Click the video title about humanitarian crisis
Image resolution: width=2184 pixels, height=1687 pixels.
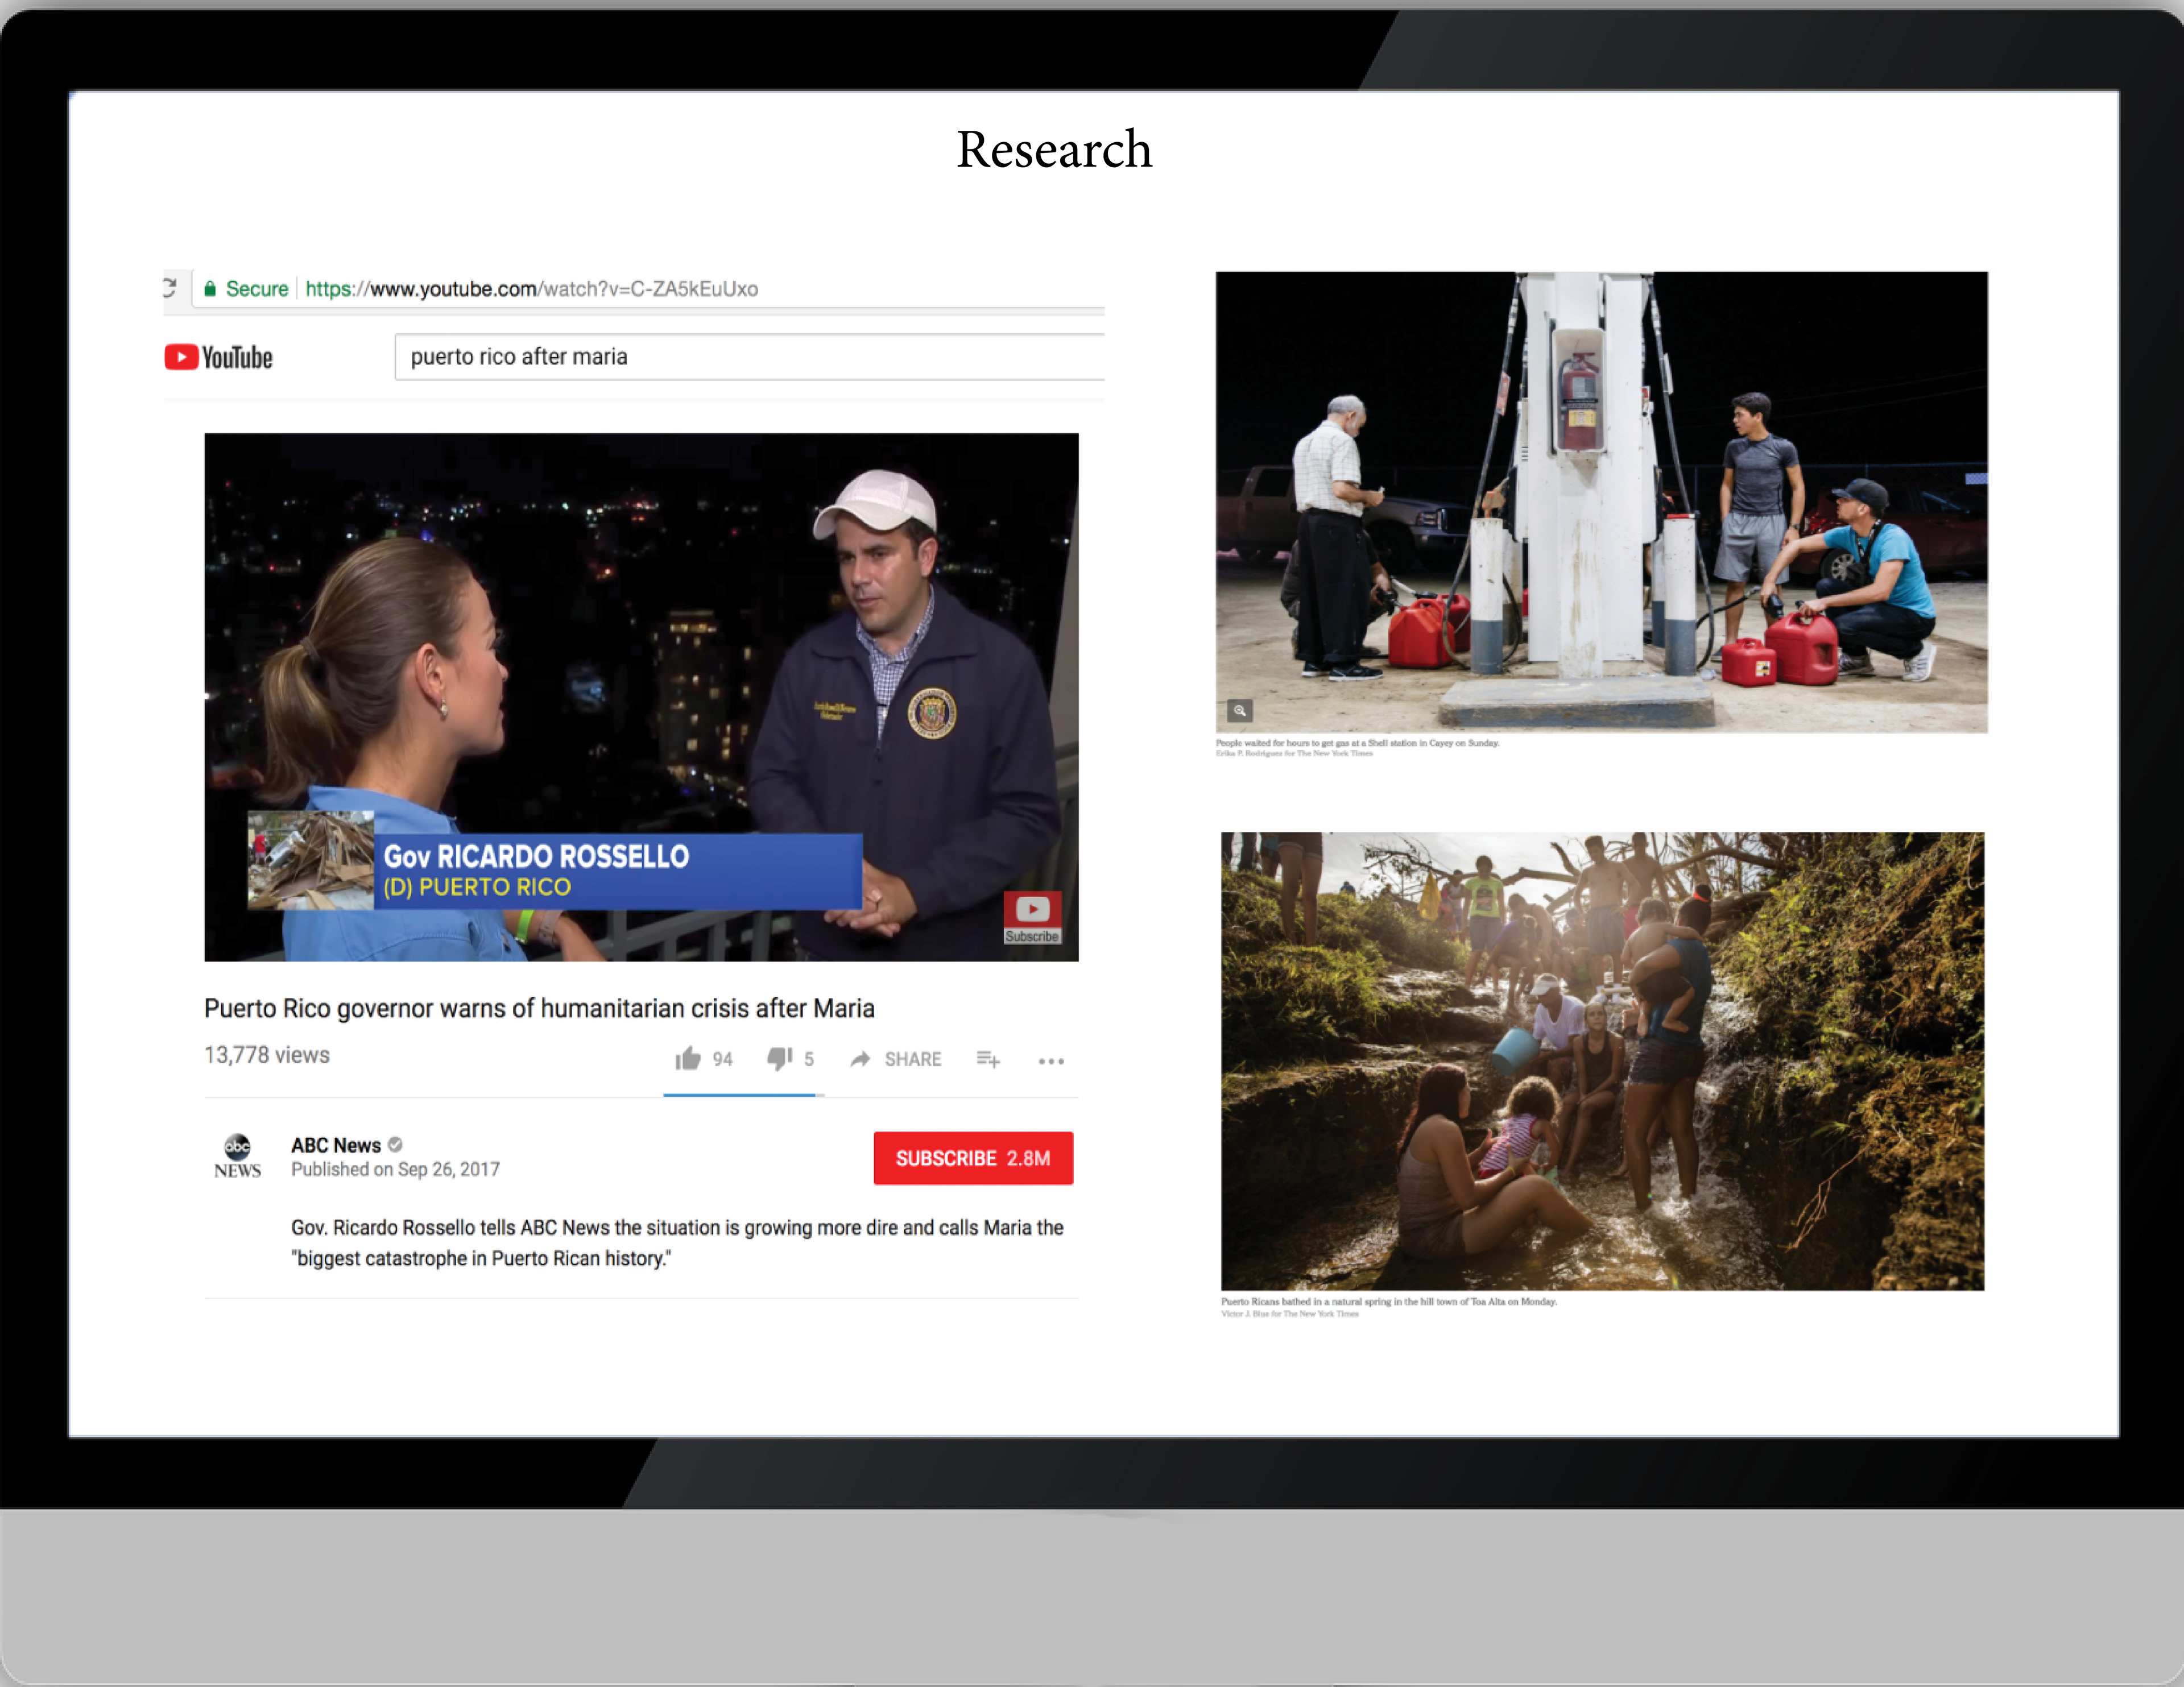(x=539, y=1008)
